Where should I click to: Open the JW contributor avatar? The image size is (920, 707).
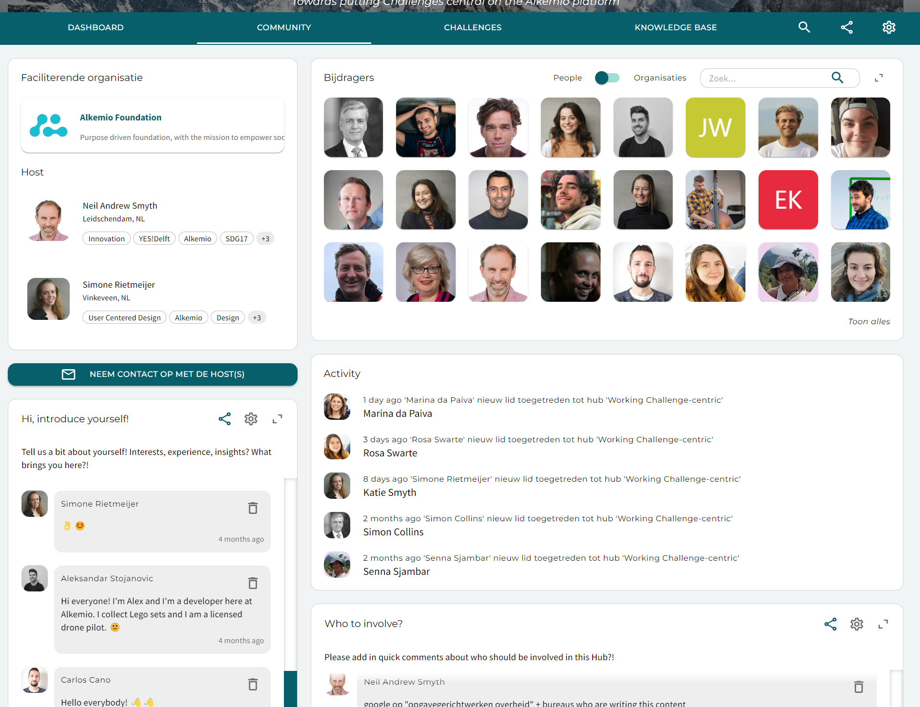pos(715,127)
